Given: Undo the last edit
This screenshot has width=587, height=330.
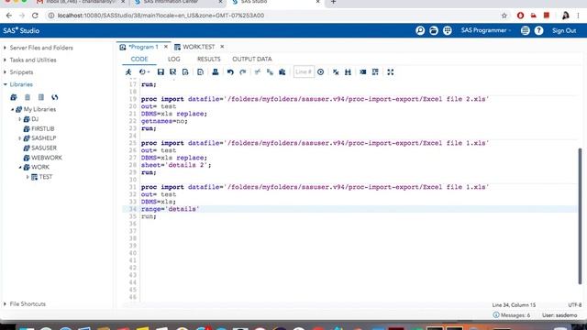Looking at the screenshot, I should 230,72.
